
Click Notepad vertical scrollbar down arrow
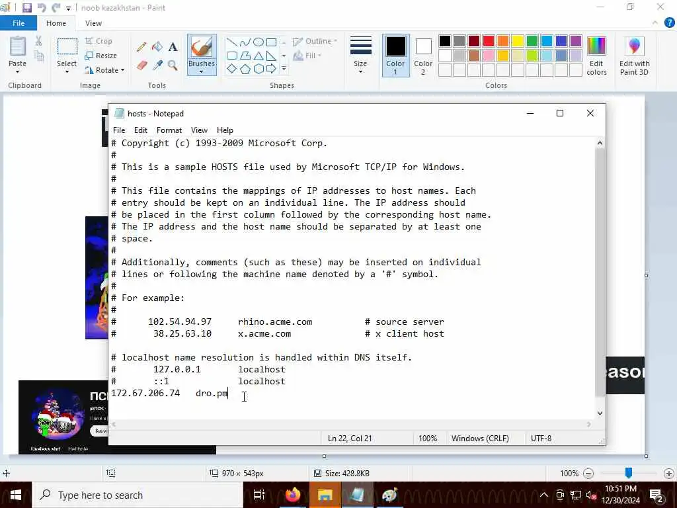(x=600, y=413)
